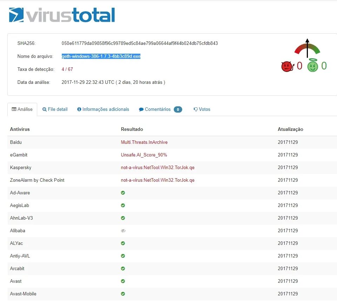The image size is (337, 301).
Task: Click the harmless votes count next to angel
Action: (324, 66)
